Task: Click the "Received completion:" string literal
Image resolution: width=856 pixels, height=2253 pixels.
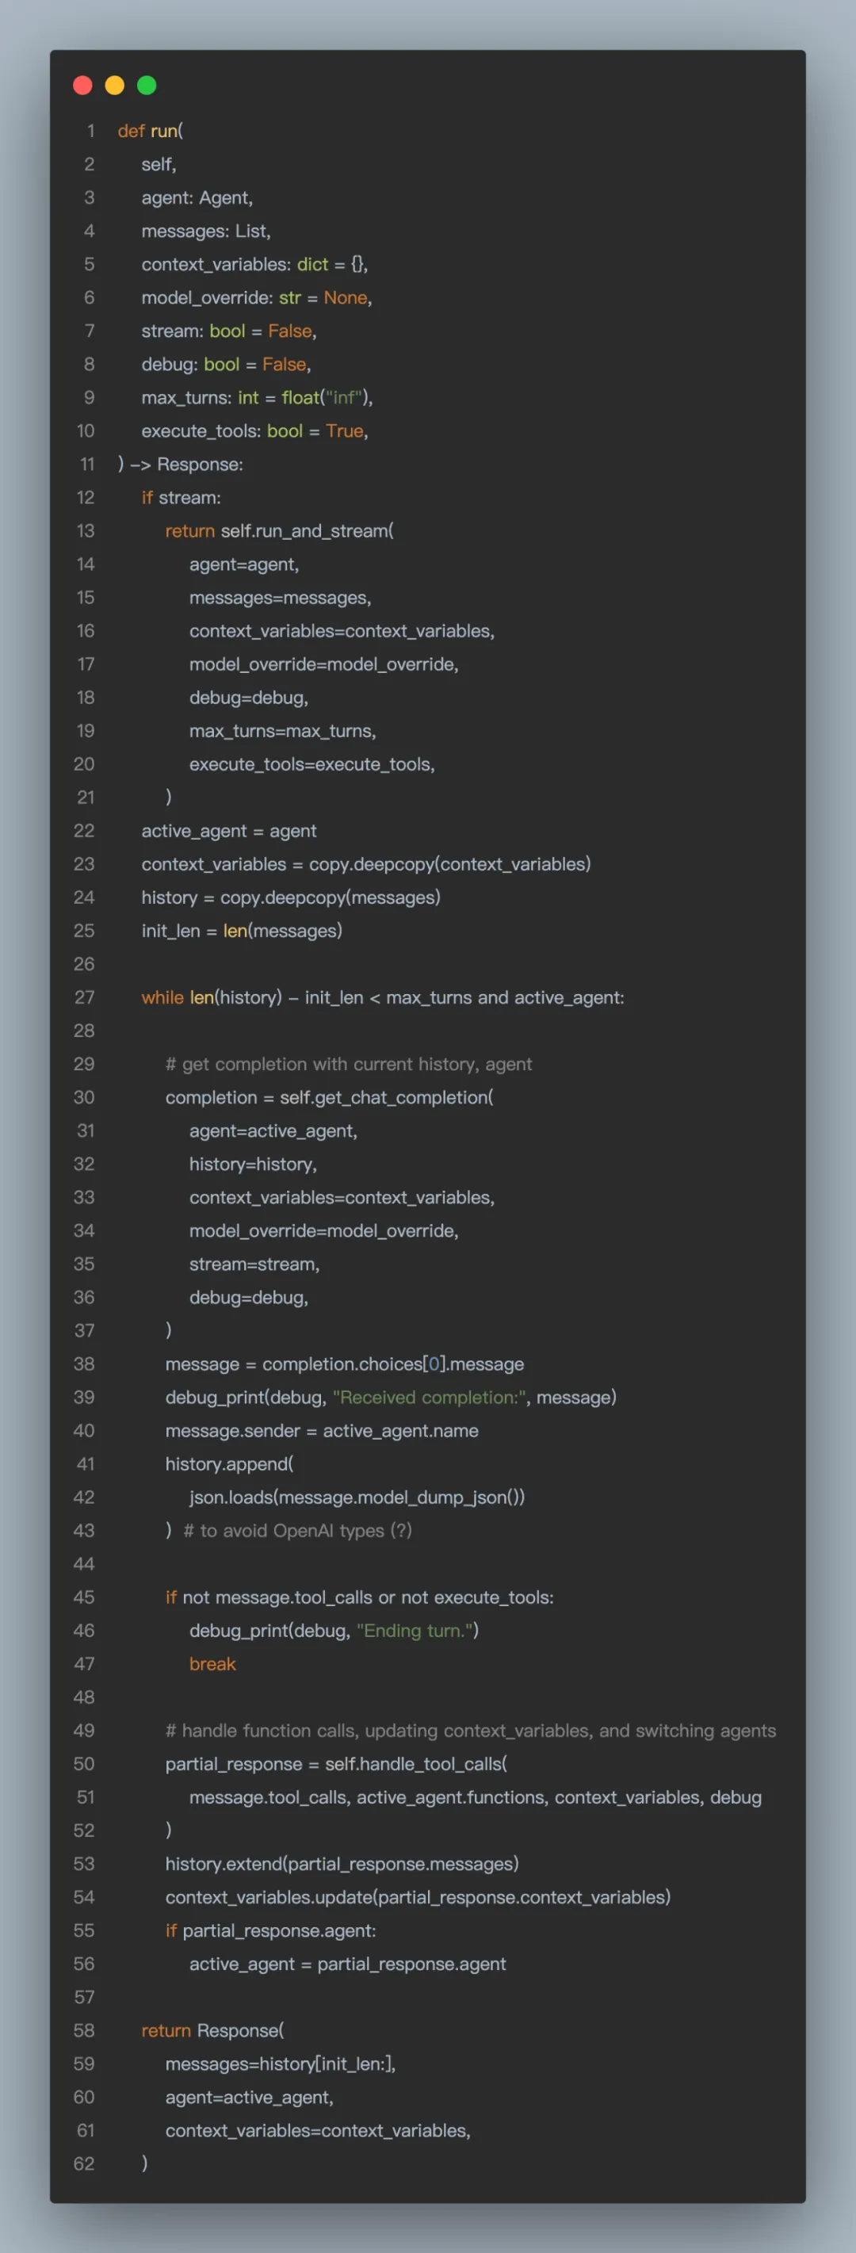Action: click(x=430, y=1398)
